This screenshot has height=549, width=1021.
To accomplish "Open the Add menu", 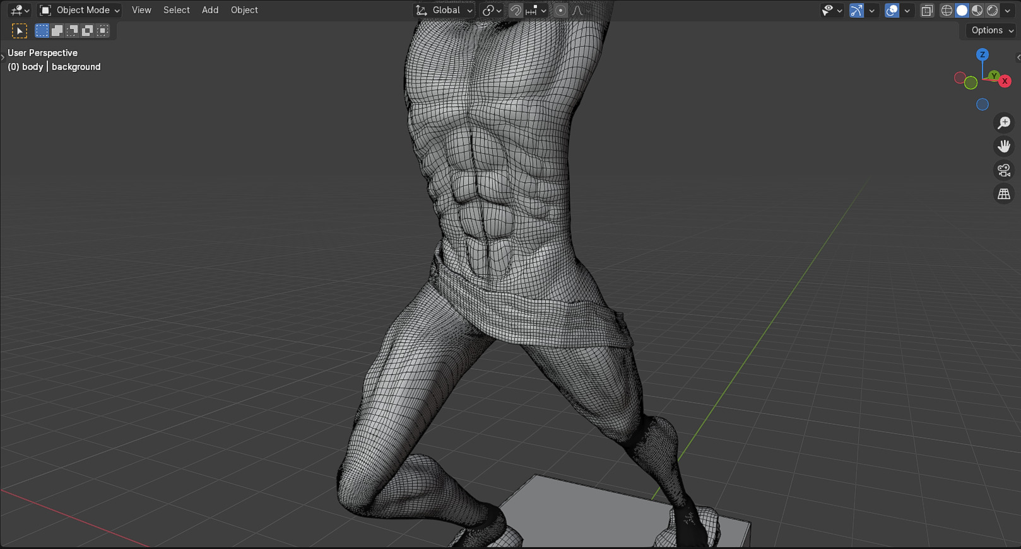I will pos(210,10).
